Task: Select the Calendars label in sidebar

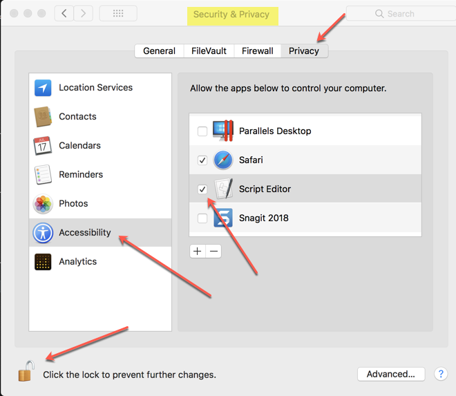Action: (x=79, y=146)
